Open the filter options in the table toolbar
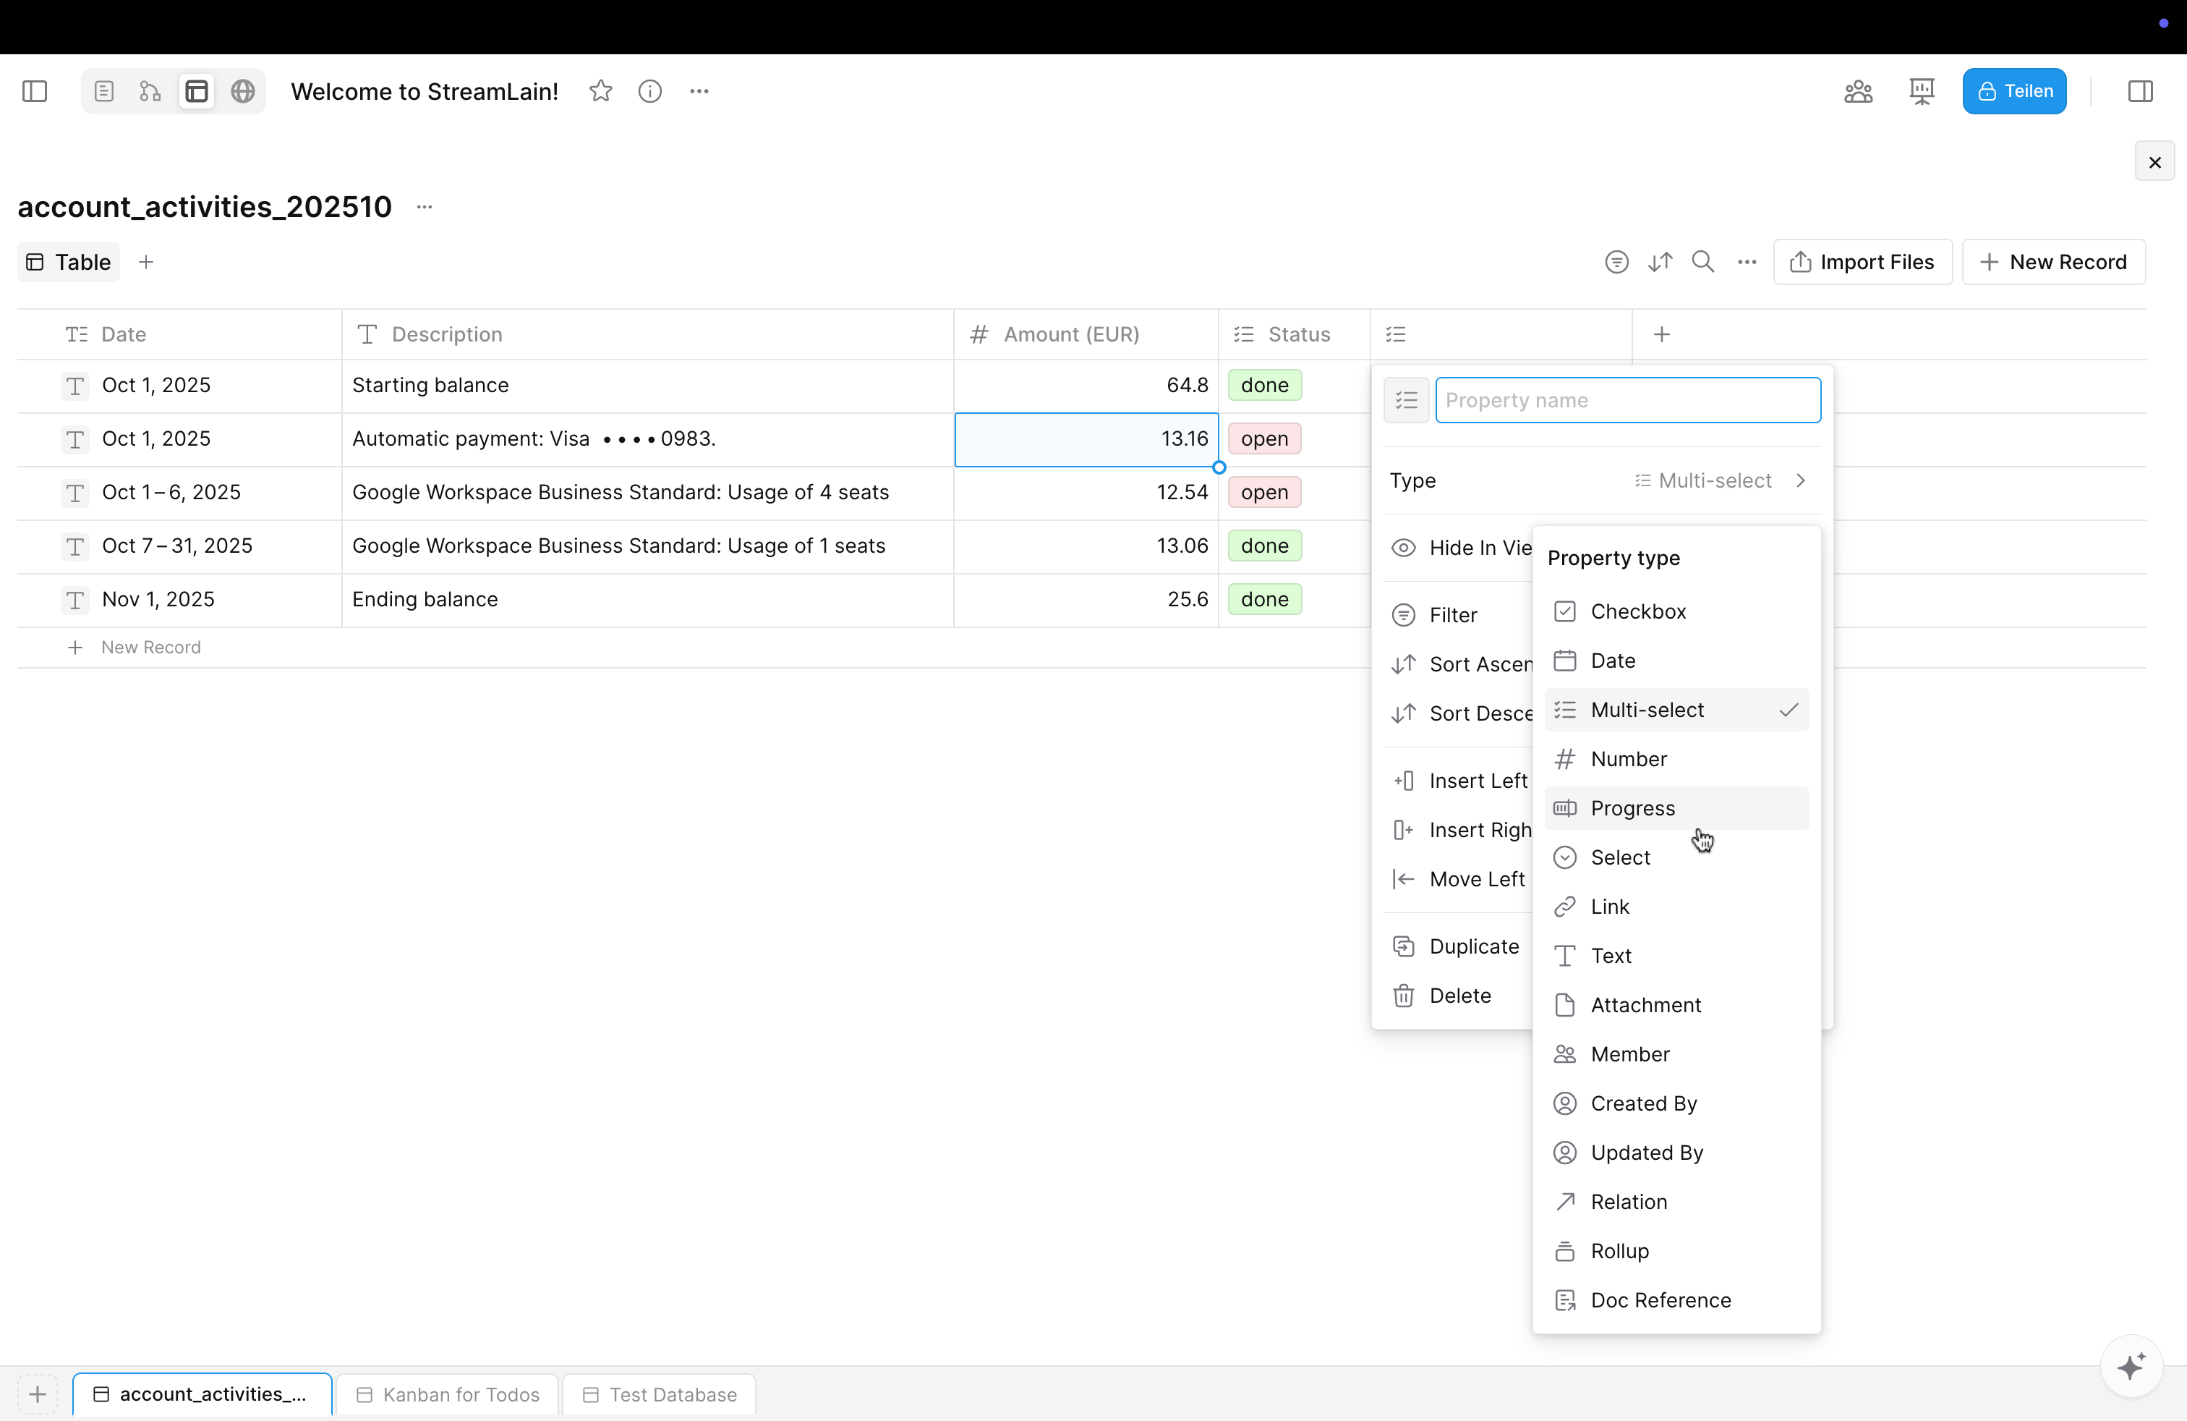Viewport: 2187px width, 1421px height. pos(1616,262)
